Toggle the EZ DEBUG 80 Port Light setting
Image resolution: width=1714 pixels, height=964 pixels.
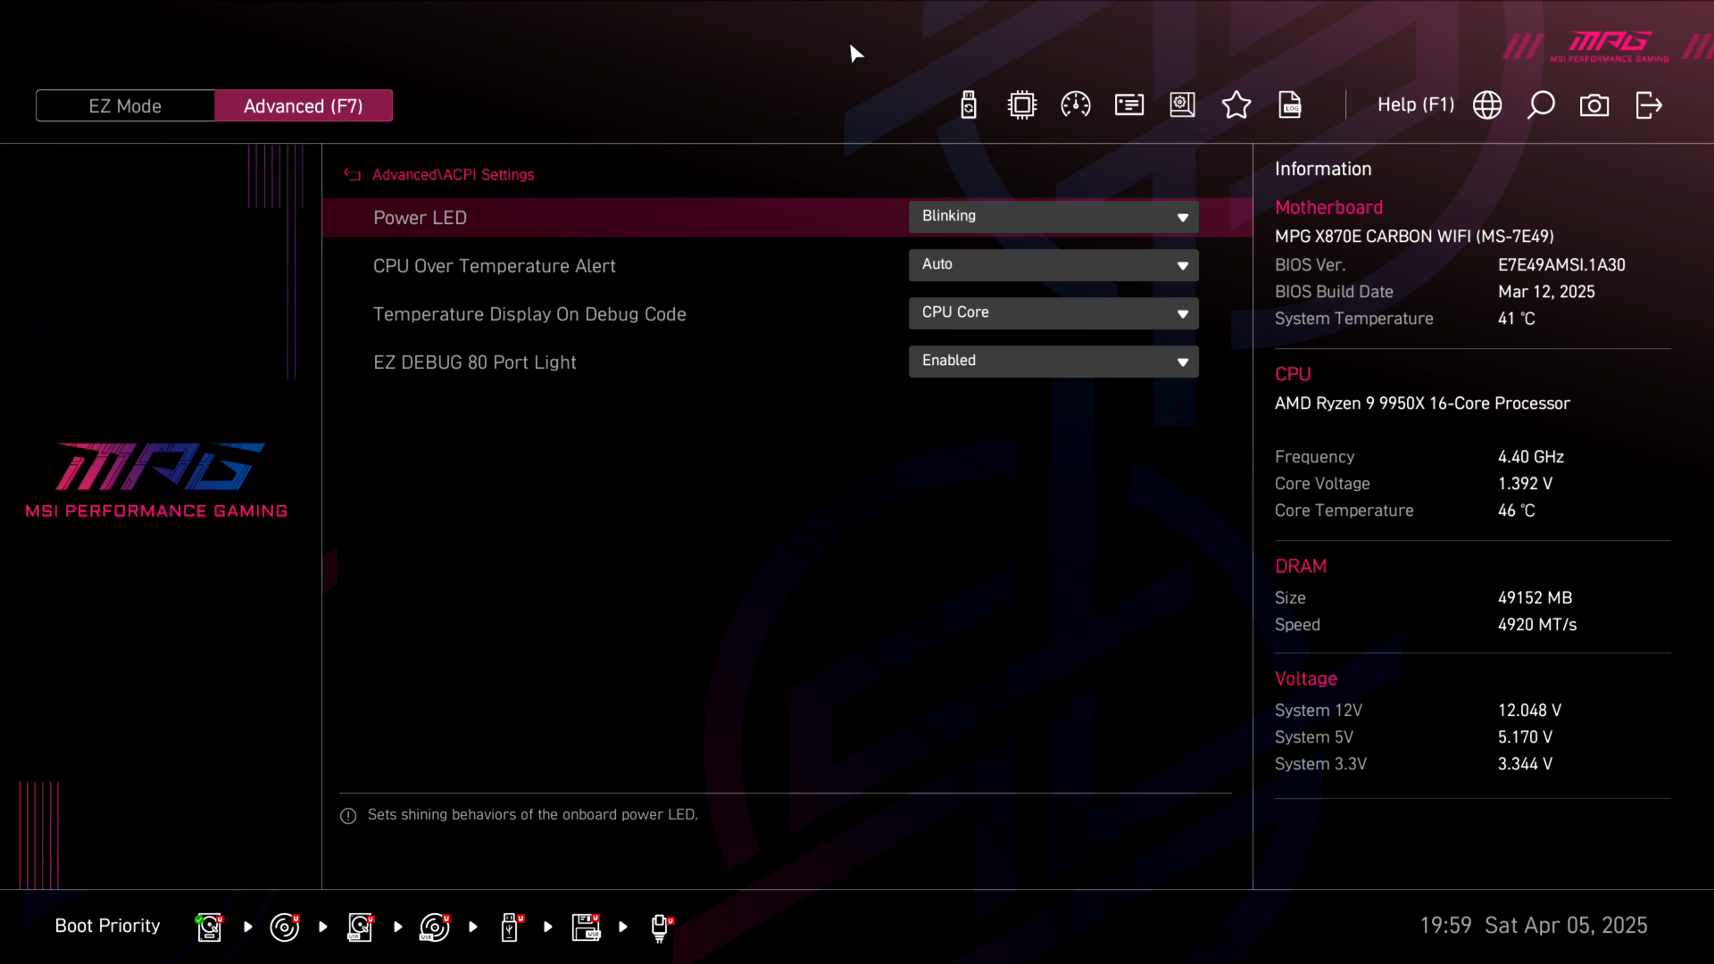(1053, 361)
